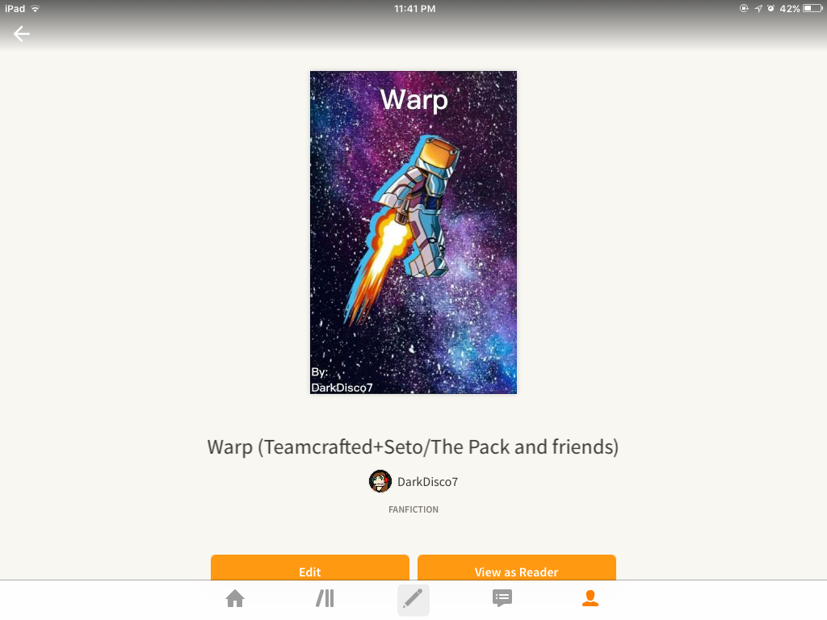Open the Warp story cover image

(x=413, y=232)
